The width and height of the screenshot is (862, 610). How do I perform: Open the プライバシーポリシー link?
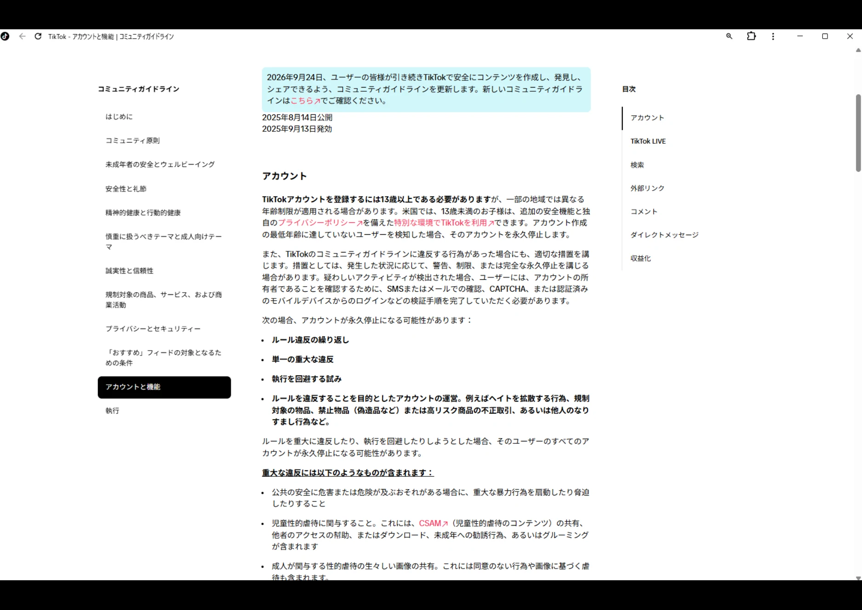pyautogui.click(x=320, y=223)
